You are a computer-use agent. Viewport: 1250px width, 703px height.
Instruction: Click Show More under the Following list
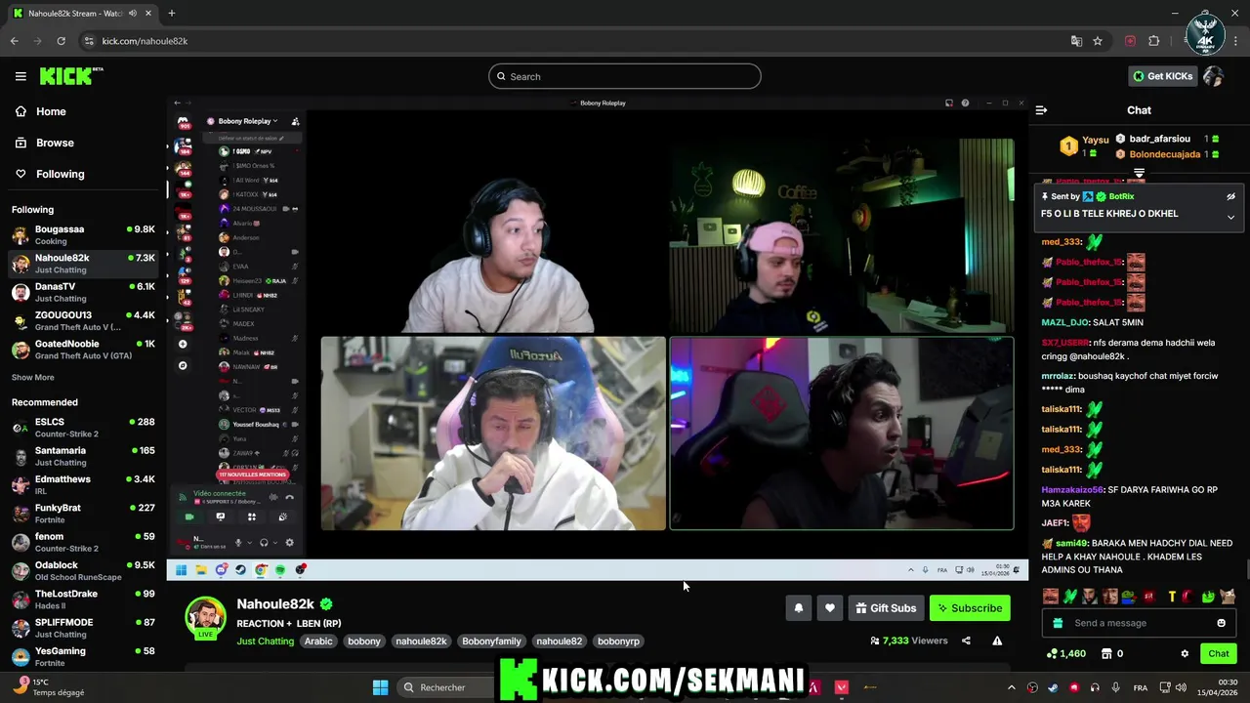[33, 377]
